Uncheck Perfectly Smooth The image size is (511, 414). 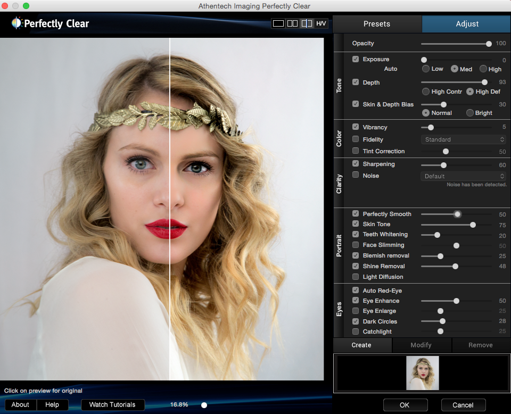[x=356, y=214]
